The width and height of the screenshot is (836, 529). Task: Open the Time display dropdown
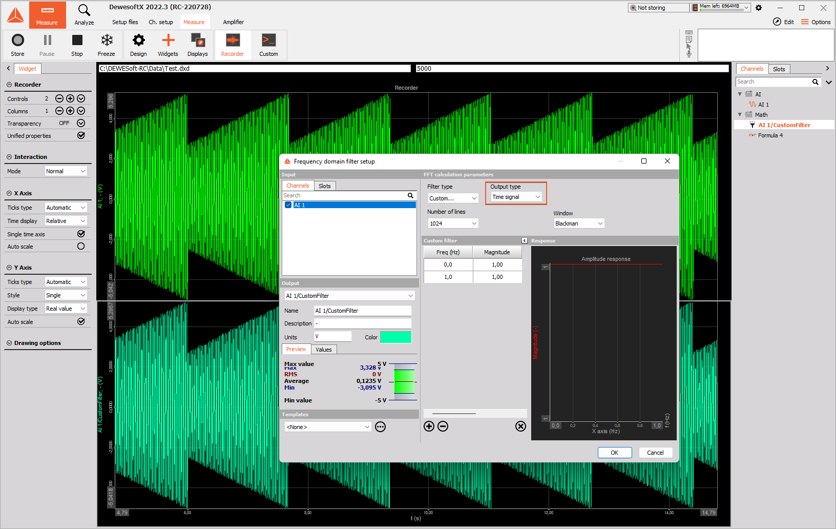click(x=66, y=221)
